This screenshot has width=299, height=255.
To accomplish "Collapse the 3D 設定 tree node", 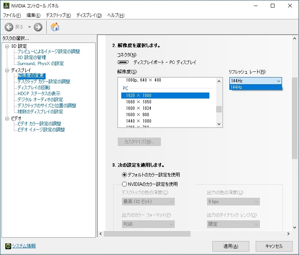I will click(7, 46).
